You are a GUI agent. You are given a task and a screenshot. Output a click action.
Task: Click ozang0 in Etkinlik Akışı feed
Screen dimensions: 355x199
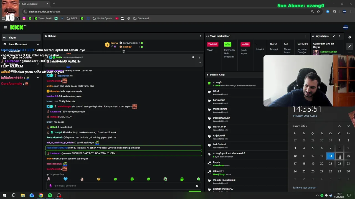[217, 82]
